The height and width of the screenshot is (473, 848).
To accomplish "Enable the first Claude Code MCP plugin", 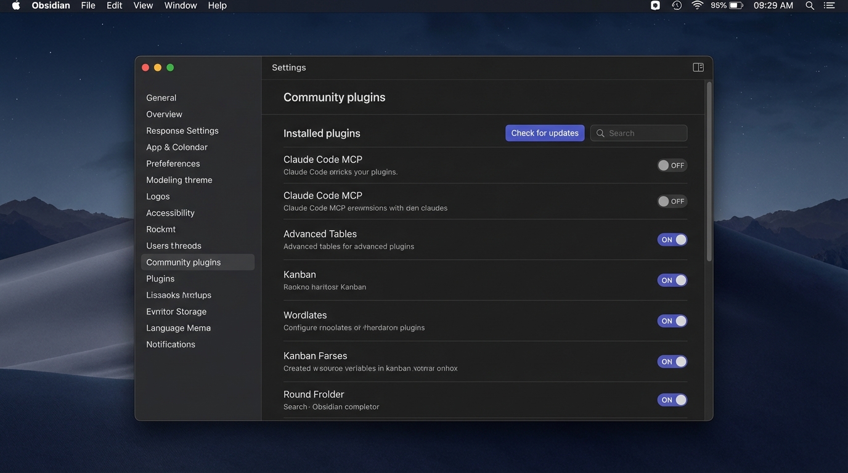I will click(672, 165).
